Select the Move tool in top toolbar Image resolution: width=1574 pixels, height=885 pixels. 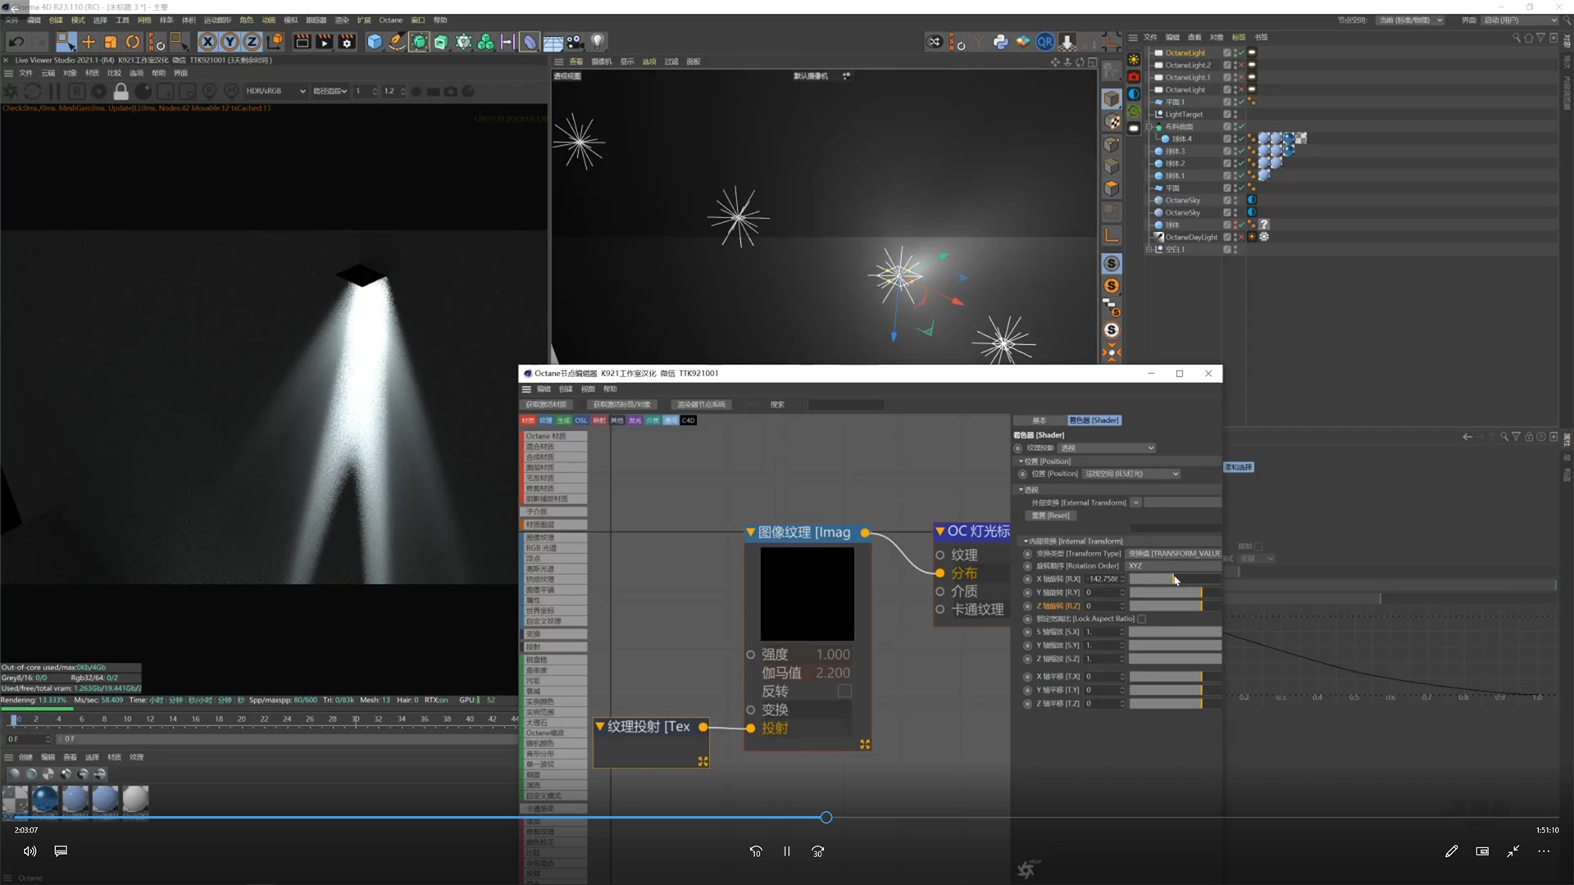coord(89,42)
